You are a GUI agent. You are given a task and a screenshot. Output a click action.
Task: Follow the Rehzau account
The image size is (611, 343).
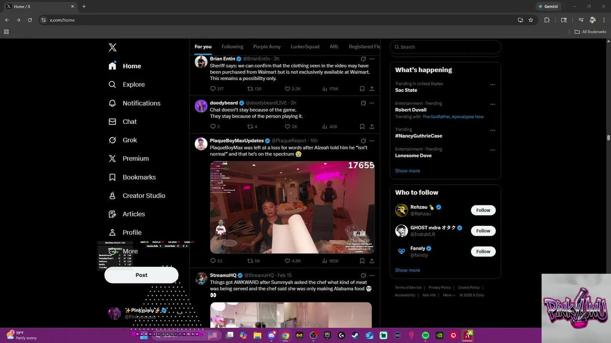point(483,210)
